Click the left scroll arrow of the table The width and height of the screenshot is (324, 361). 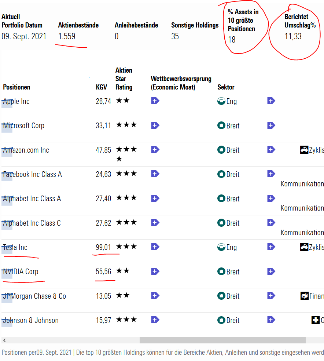(4, 340)
